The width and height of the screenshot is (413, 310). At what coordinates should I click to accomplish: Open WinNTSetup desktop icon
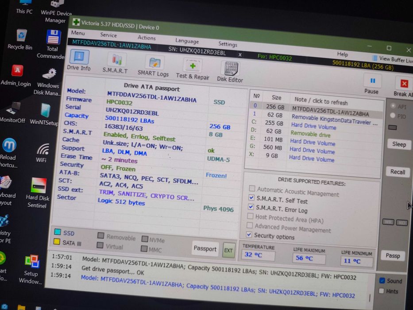[45, 110]
